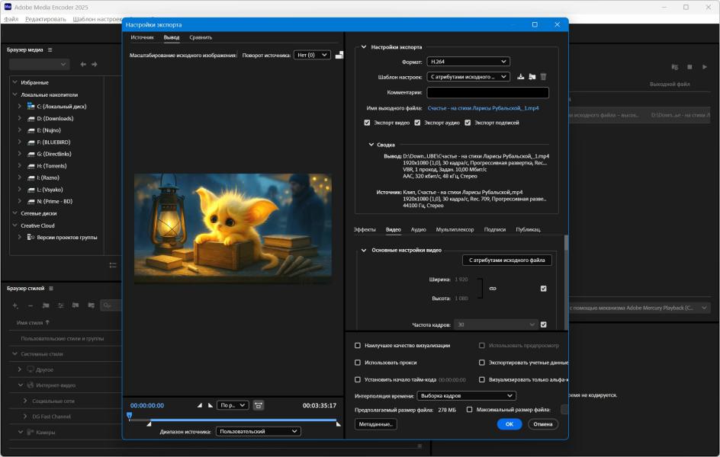Click the output file name link

(x=483, y=108)
